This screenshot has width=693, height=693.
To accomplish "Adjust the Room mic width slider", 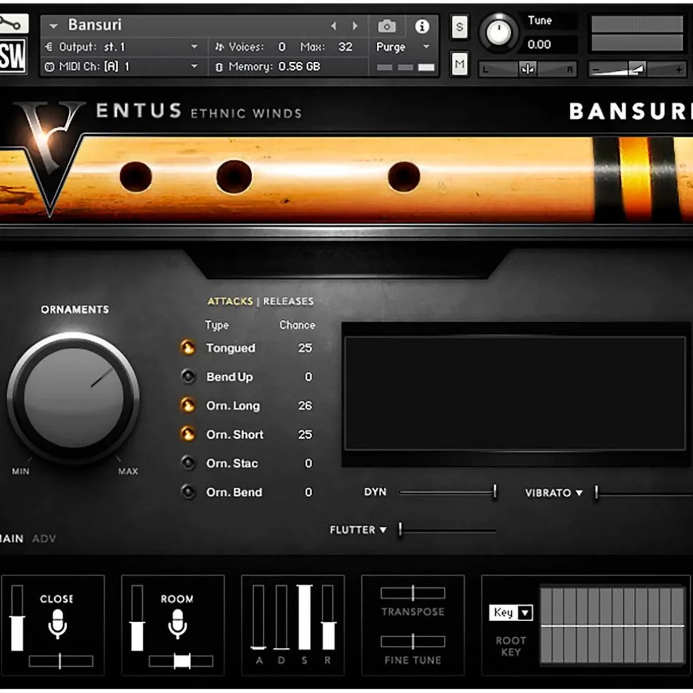I will coord(181,661).
